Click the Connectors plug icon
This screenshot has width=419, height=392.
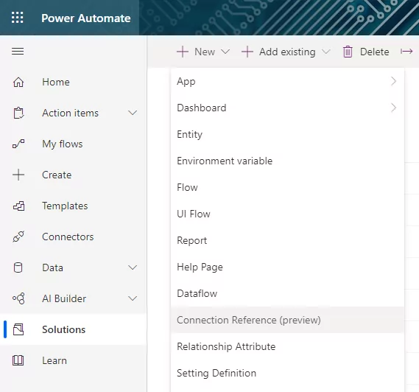[18, 237]
